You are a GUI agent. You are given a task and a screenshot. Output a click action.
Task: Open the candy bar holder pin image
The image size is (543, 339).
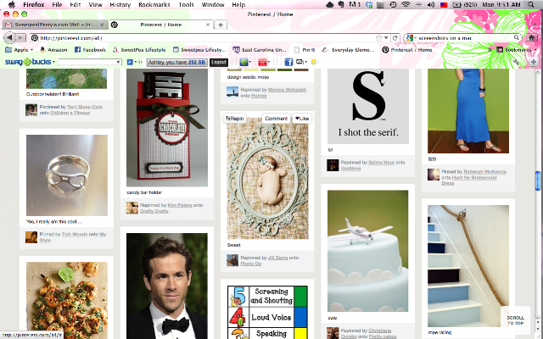coord(167,128)
